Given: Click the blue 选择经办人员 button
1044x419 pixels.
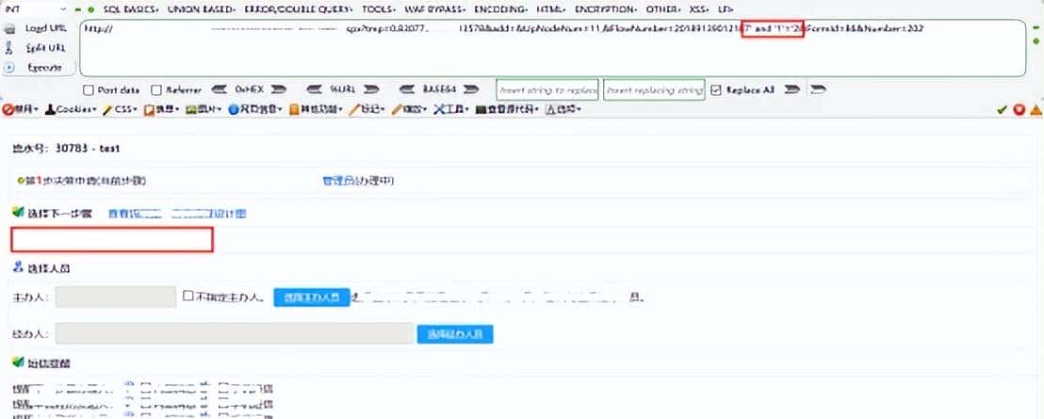Looking at the screenshot, I should (455, 334).
